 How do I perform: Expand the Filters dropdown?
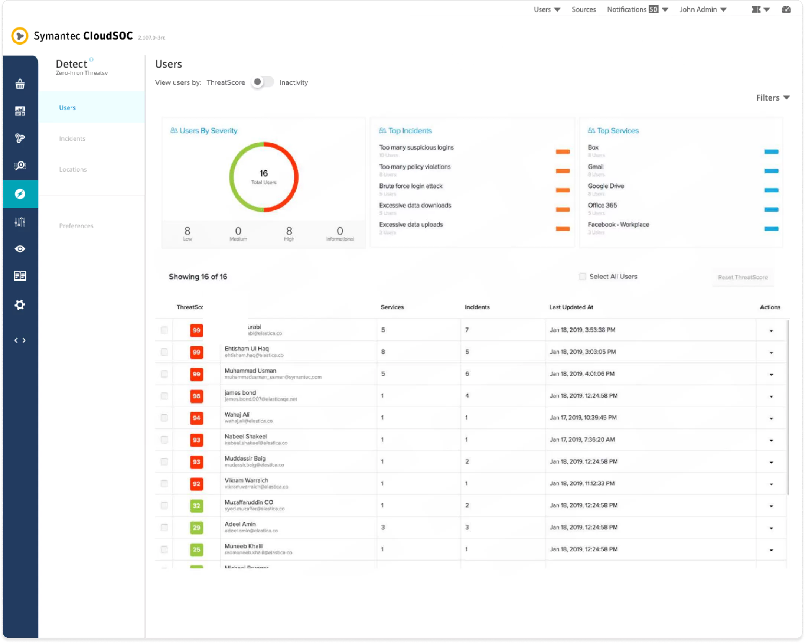(773, 98)
